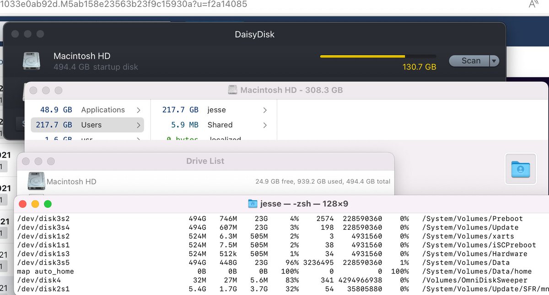Click the Macintosh HD drive icon in Drive List
The height and width of the screenshot is (295, 549).
36,181
